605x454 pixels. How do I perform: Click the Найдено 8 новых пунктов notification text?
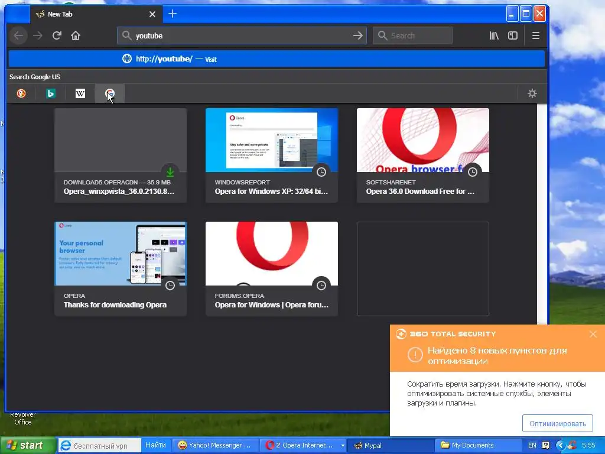(x=497, y=355)
